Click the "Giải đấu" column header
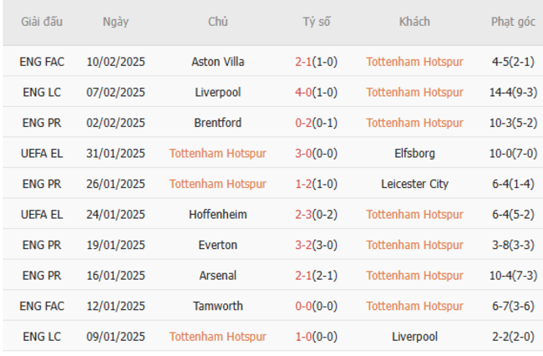Image resolution: width=543 pixels, height=356 pixels. click(42, 22)
